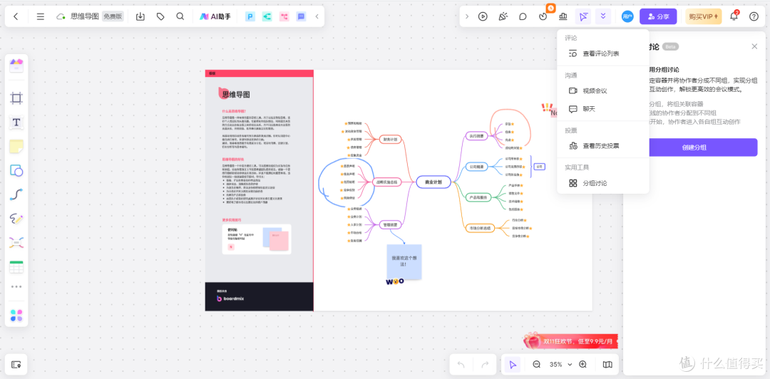This screenshot has width=770, height=379.
Task: Open the hamburger main menu
Action: pos(40,16)
